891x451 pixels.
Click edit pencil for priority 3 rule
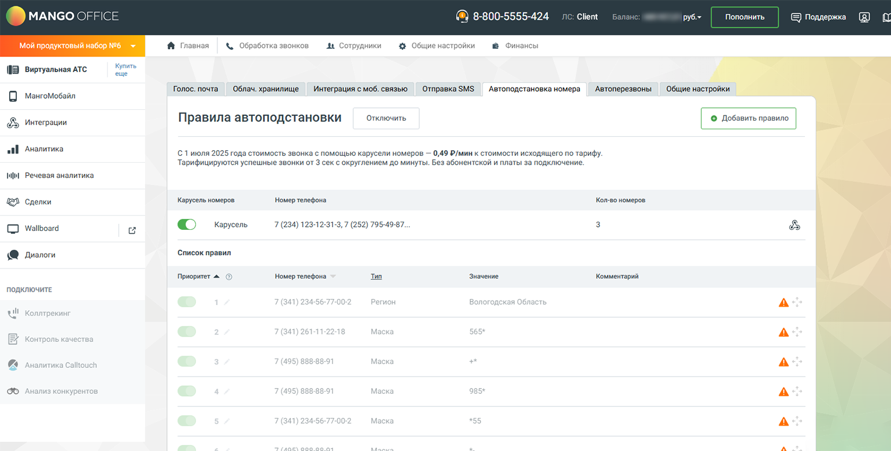click(227, 361)
